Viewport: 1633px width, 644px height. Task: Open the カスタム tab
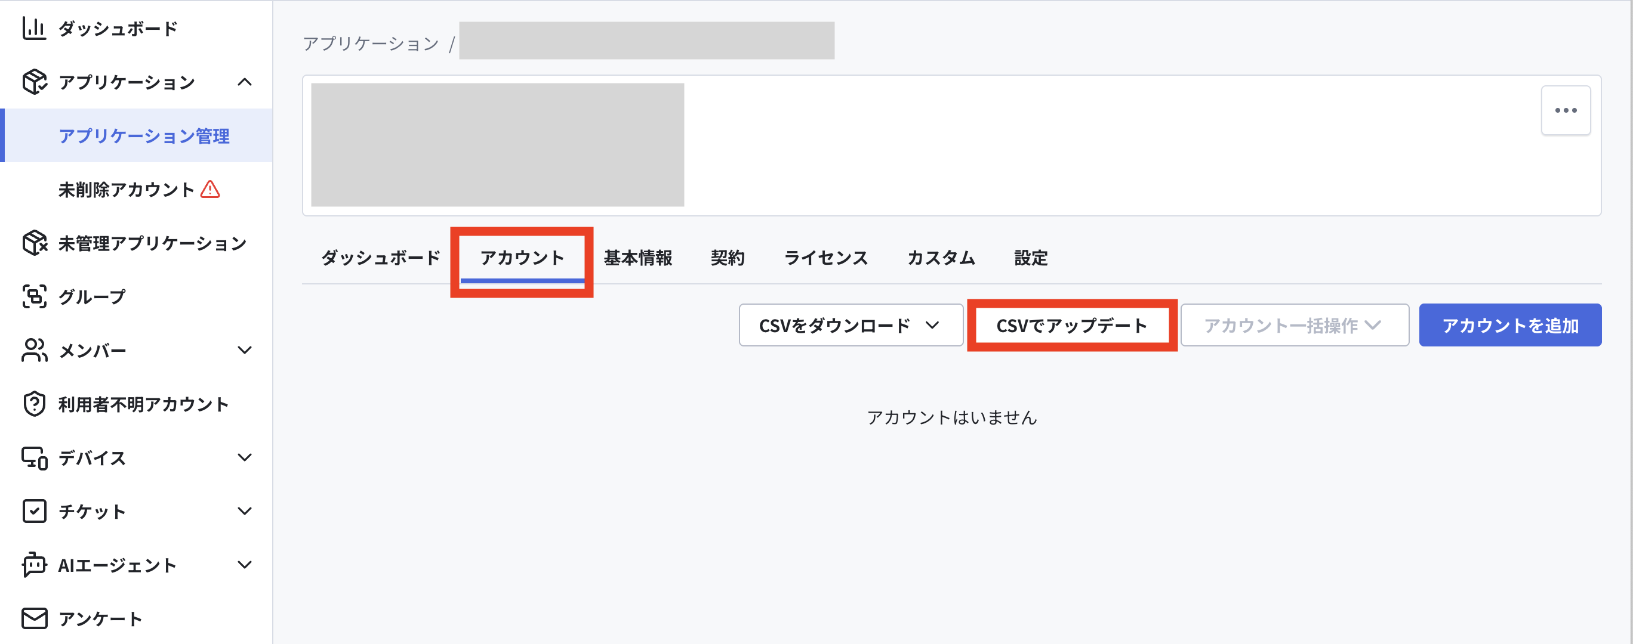(x=941, y=258)
